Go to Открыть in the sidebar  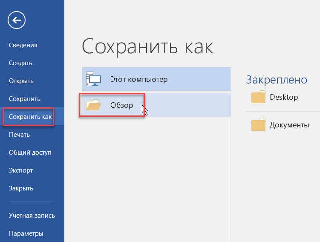(21, 81)
